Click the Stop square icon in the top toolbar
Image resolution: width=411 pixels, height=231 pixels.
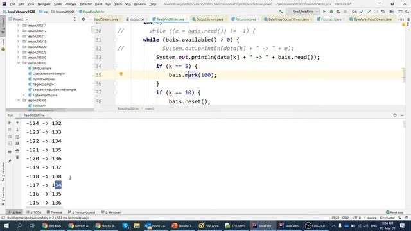point(345,12)
